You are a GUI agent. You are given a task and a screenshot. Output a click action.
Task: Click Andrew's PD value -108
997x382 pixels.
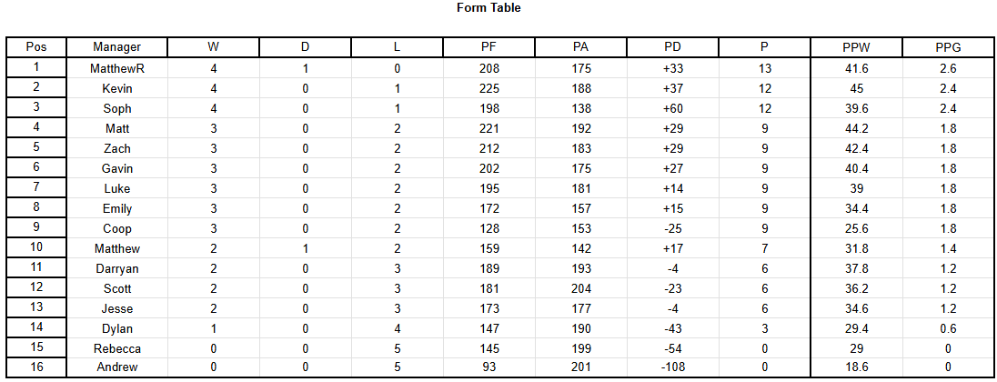(x=672, y=367)
